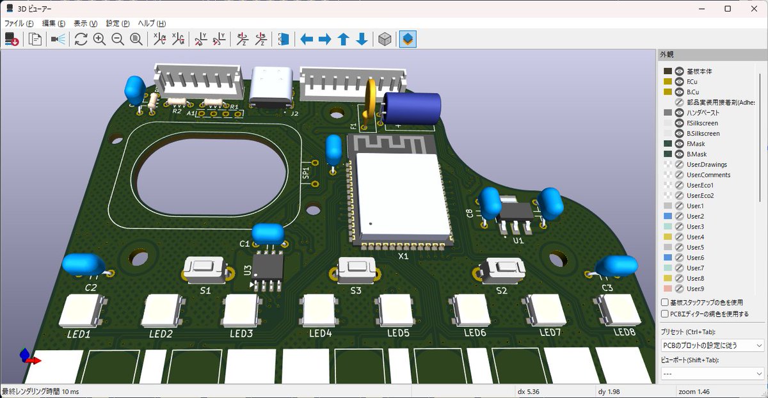Rotate Z clockwise
768x398 pixels.
pos(242,39)
